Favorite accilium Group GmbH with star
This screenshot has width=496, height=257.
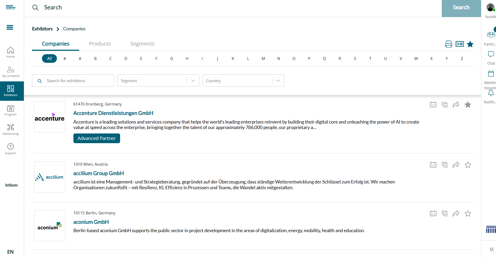point(468,165)
